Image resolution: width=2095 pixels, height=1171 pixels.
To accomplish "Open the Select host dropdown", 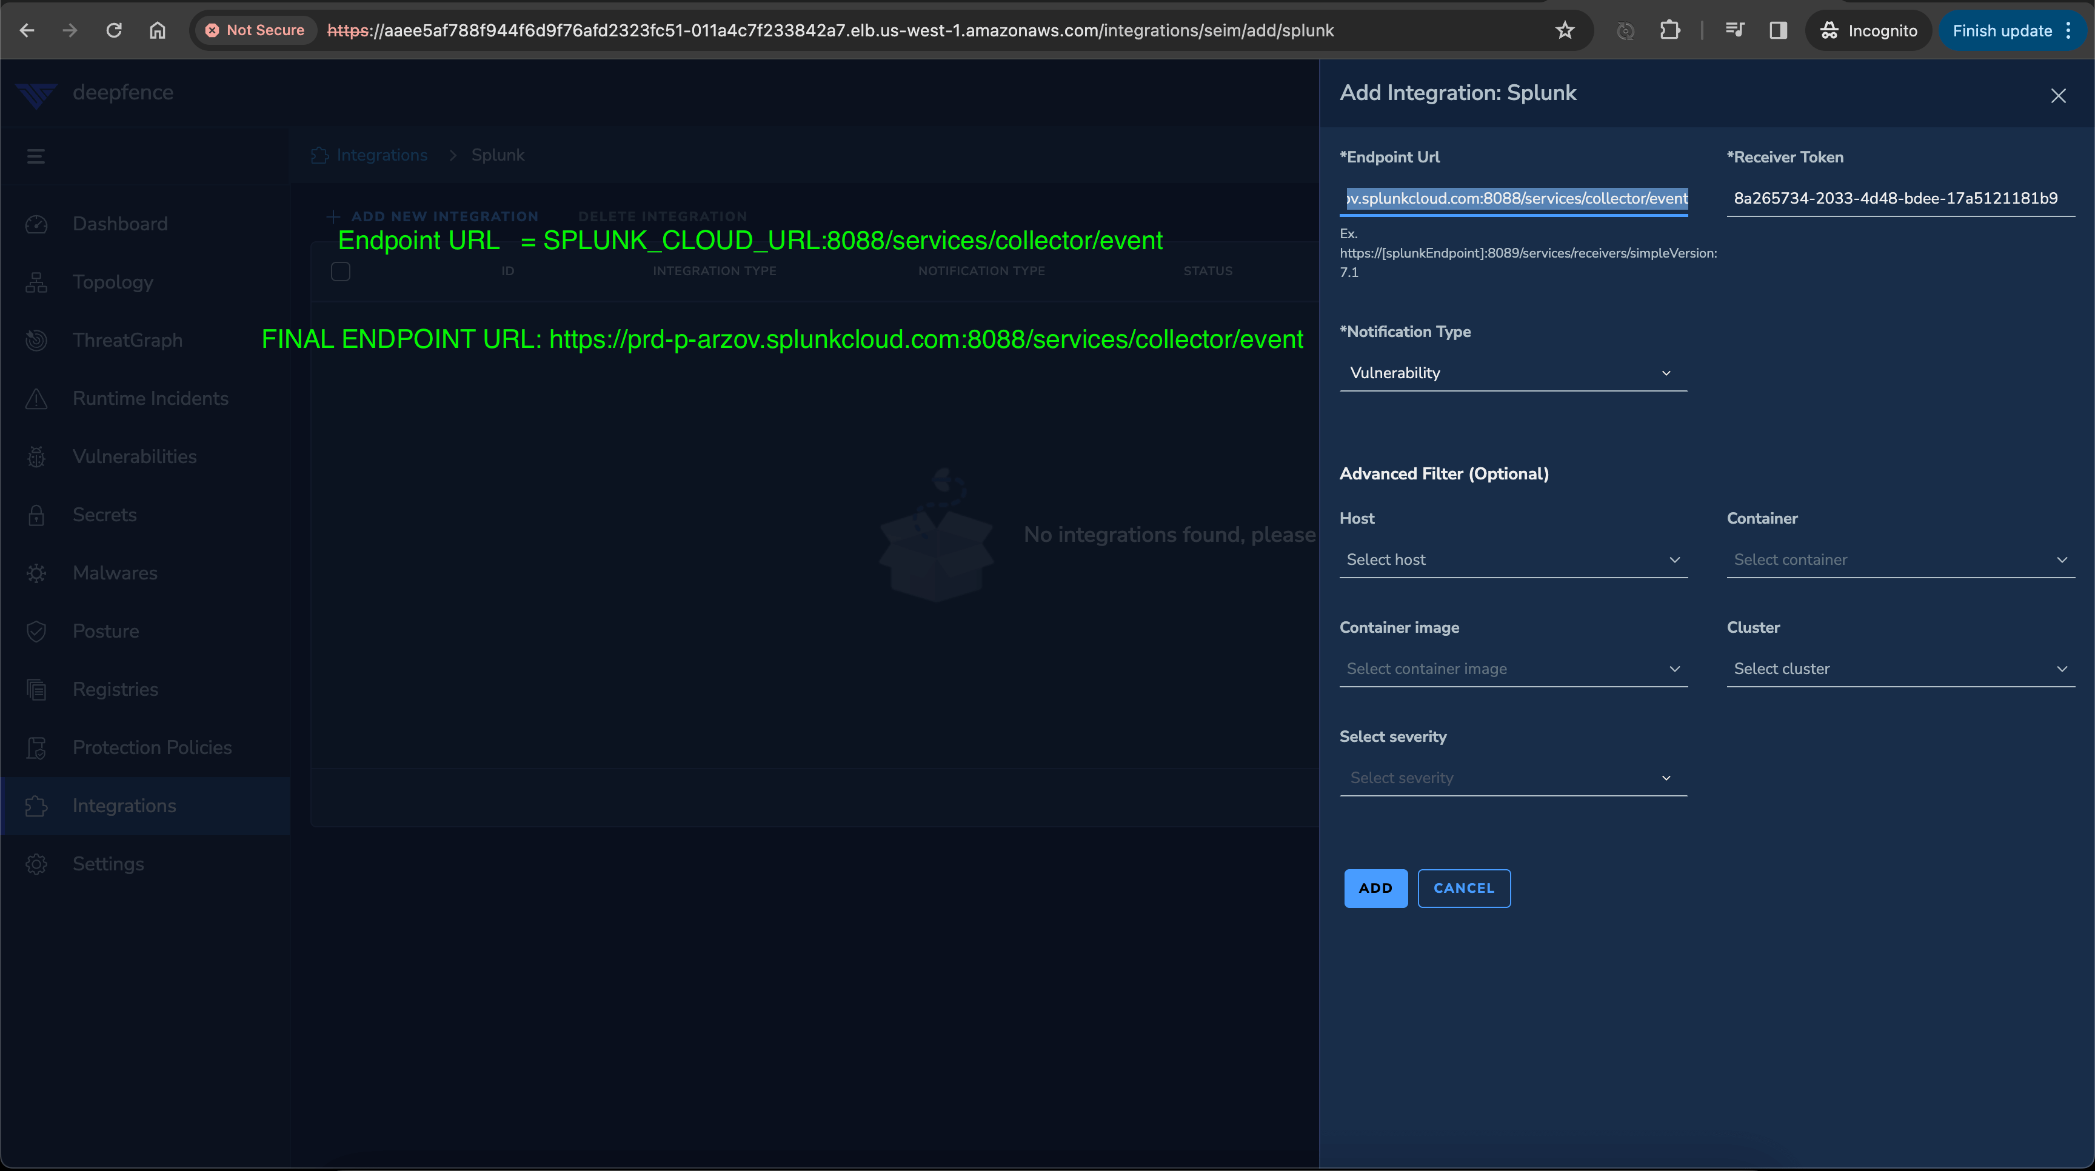I will tap(1514, 559).
